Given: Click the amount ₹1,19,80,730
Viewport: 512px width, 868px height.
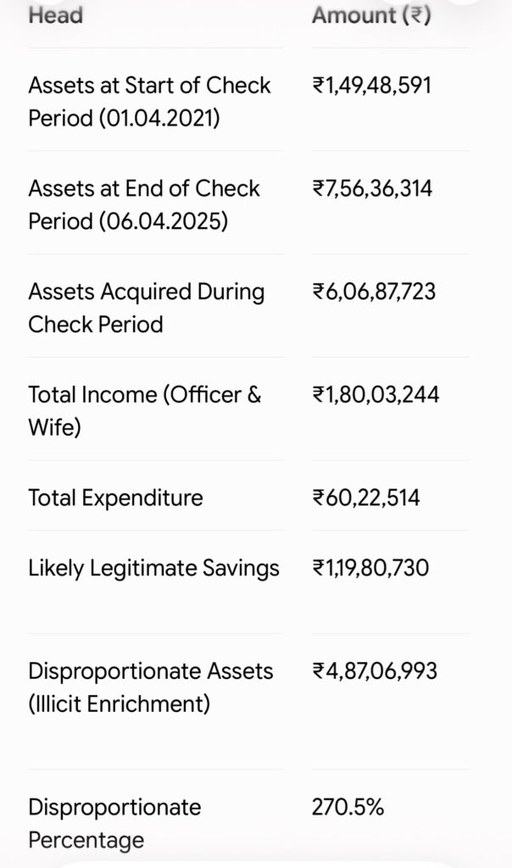Looking at the screenshot, I should 370,568.
